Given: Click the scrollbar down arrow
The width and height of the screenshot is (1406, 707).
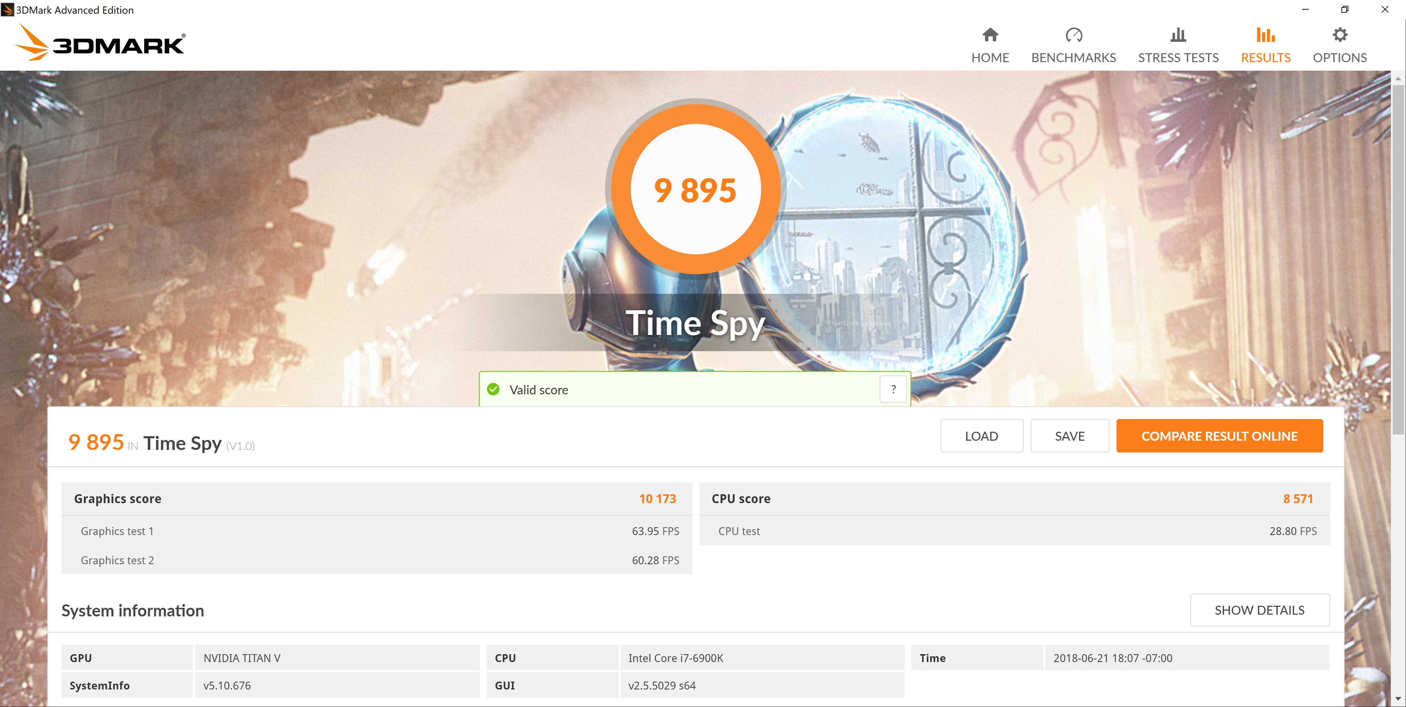Looking at the screenshot, I should click(1398, 699).
